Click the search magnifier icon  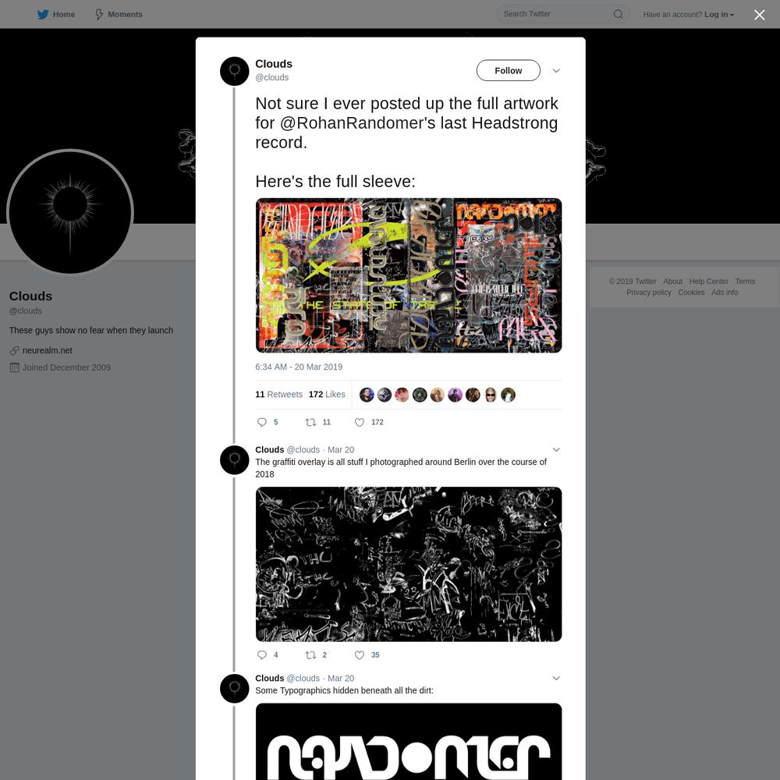(x=618, y=14)
